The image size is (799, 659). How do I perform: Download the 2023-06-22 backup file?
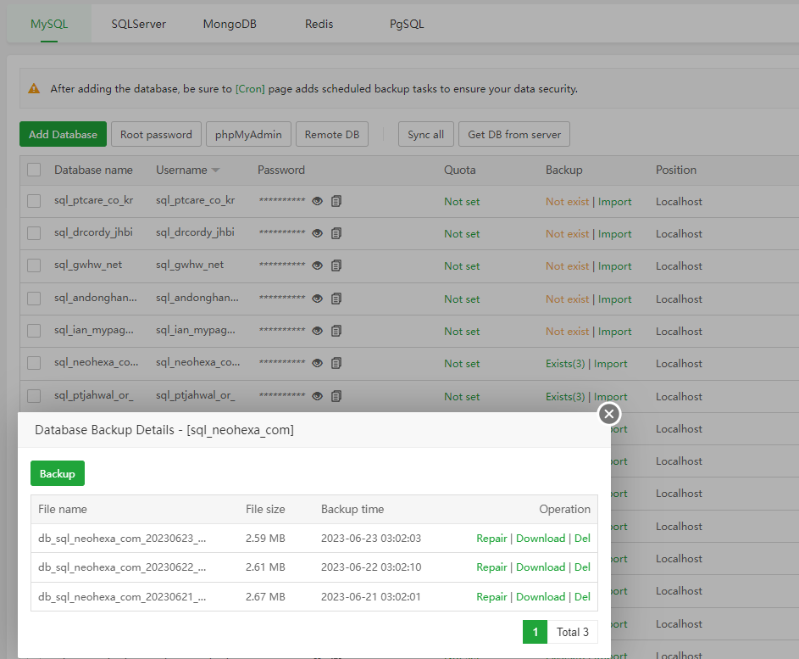540,567
